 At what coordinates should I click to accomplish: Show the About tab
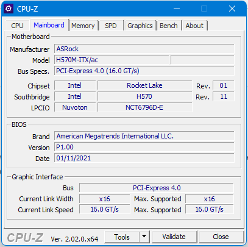194,26
